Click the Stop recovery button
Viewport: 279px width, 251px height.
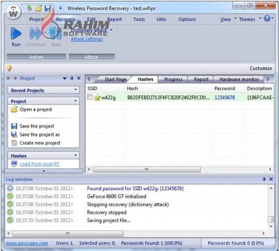56,37
